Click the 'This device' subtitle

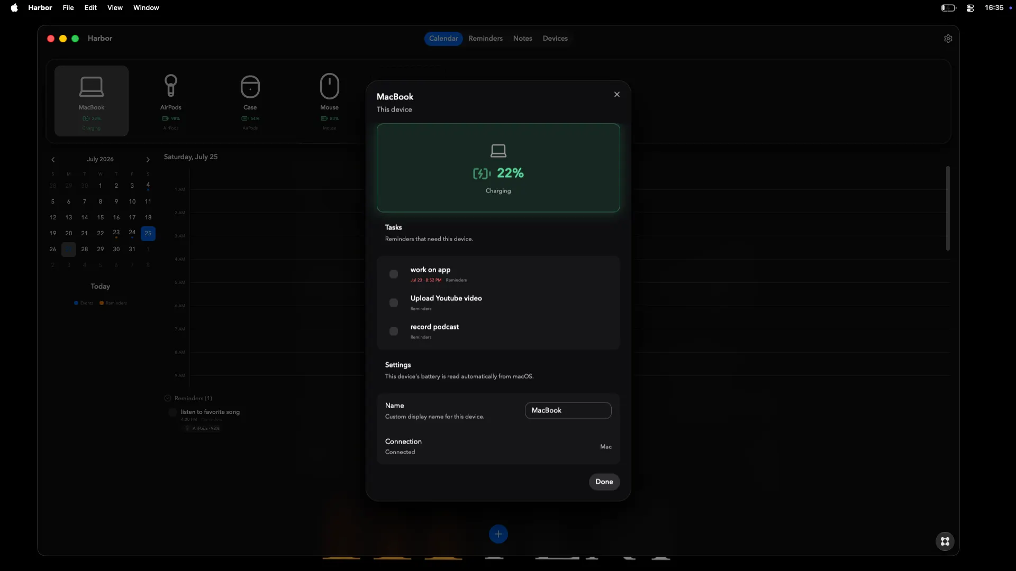coord(394,109)
